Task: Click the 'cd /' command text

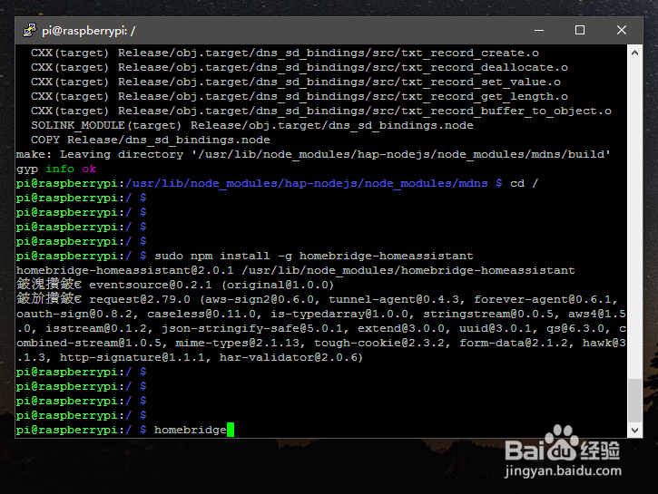Action: pos(524,183)
